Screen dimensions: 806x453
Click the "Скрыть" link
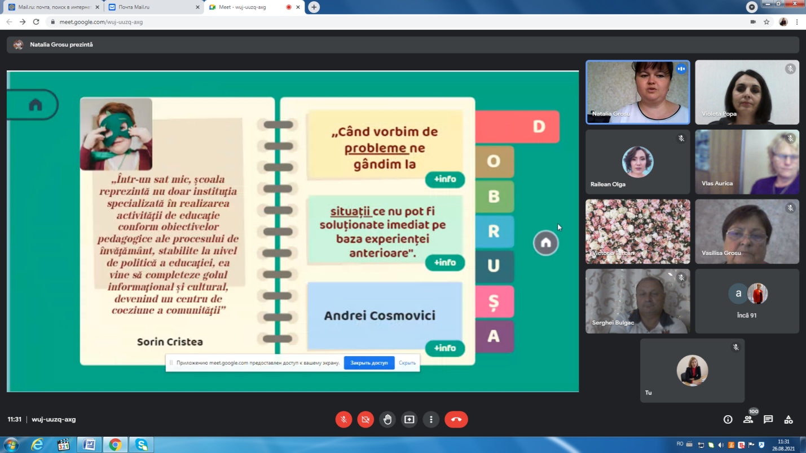point(407,363)
